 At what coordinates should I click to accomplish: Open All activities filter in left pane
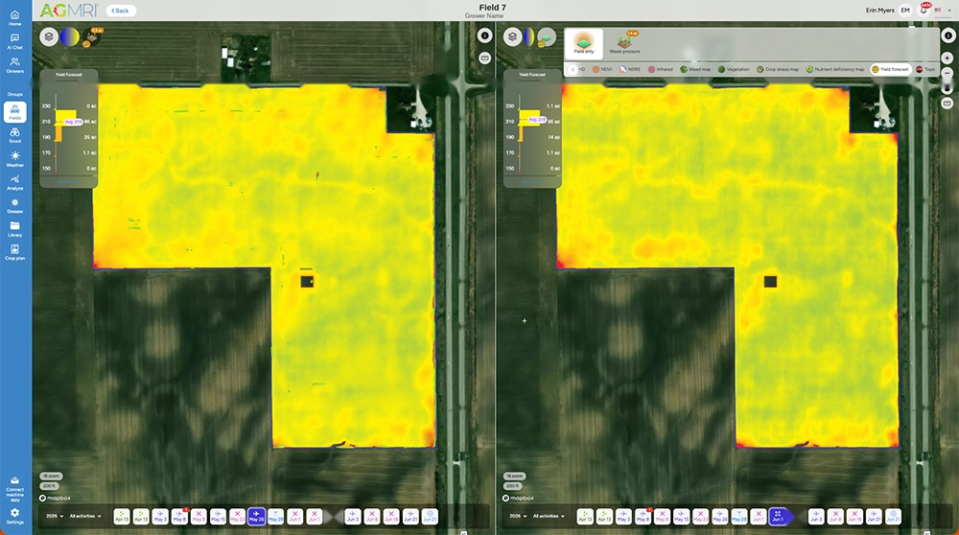[85, 516]
